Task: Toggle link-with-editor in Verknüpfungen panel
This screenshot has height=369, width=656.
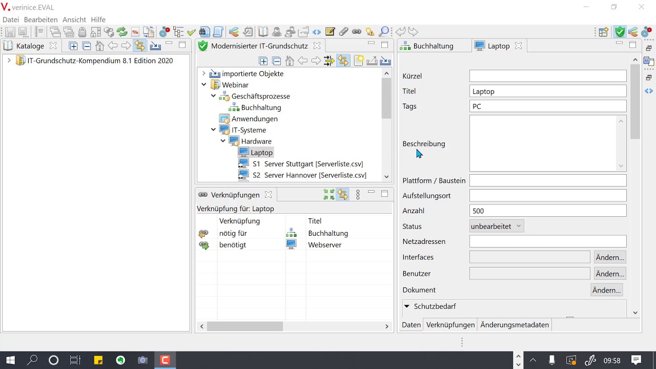Action: 343,195
